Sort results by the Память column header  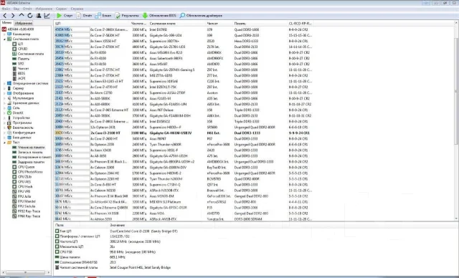[x=260, y=24]
